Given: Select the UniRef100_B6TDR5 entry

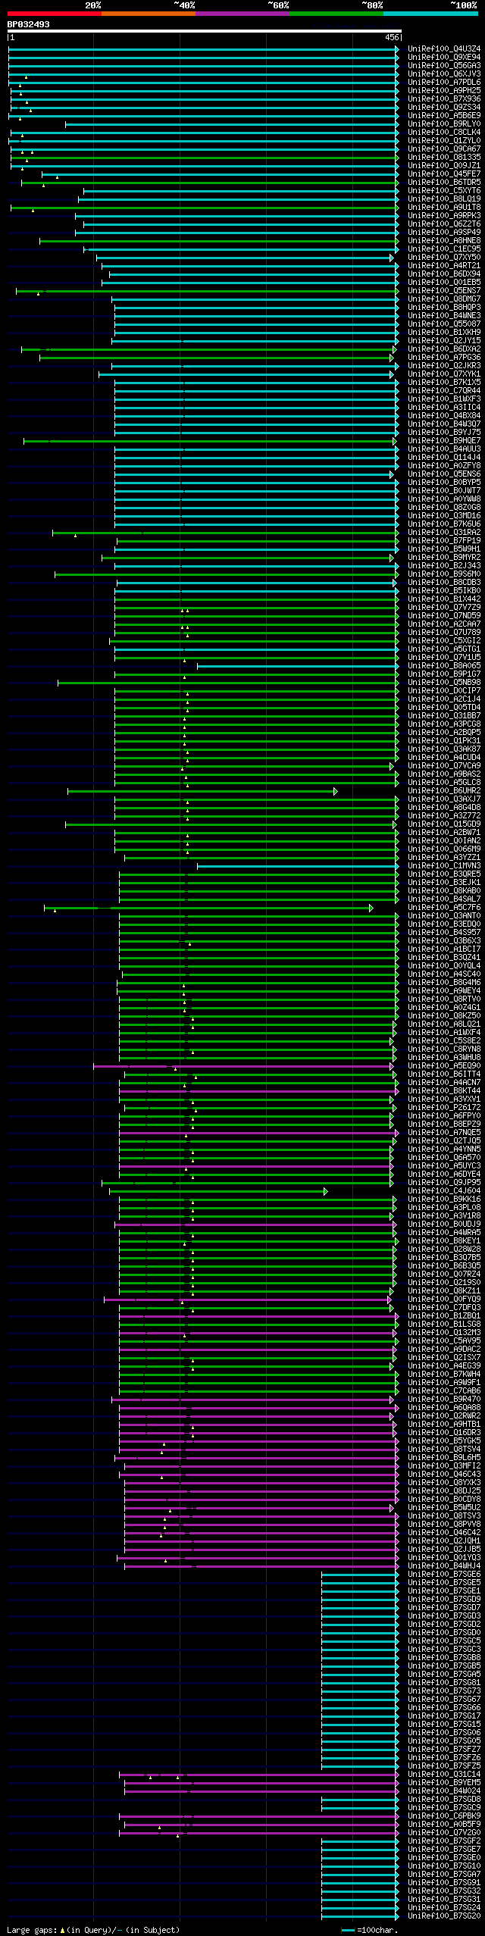Looking at the screenshot, I should (x=444, y=183).
